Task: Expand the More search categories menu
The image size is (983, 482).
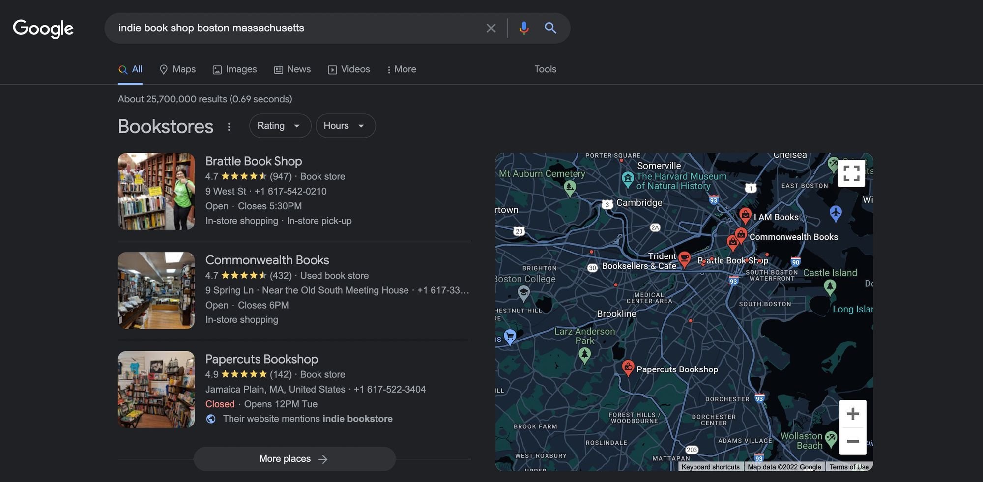Action: (x=401, y=69)
